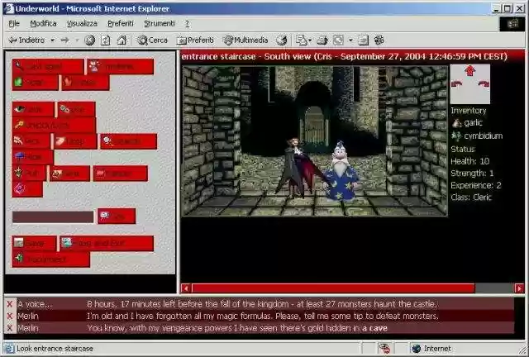529x357 pixels.
Task: Click the red scrollbar left arrow
Action: (x=185, y=288)
